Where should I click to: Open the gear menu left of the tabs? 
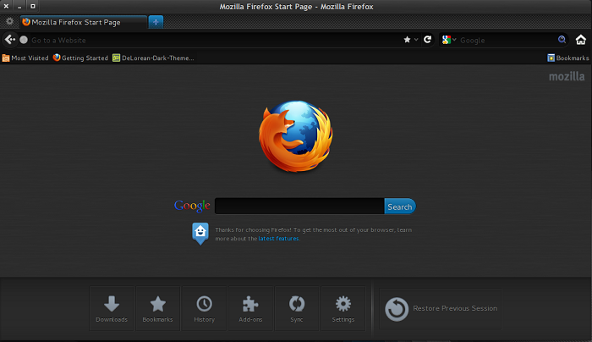tap(10, 21)
